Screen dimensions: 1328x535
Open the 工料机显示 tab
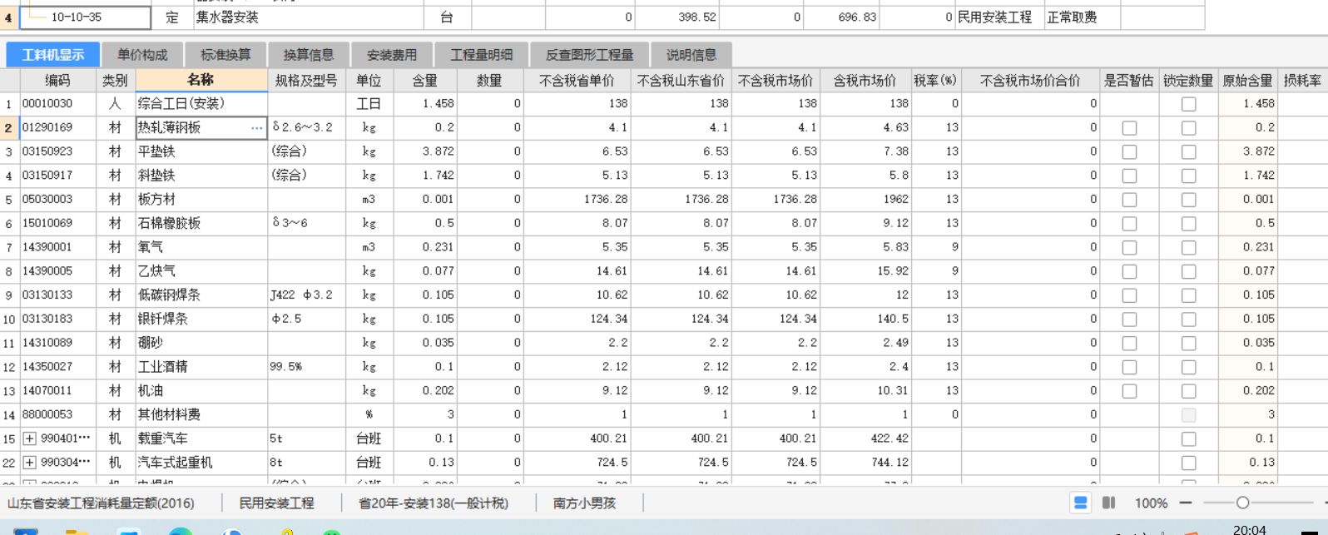(53, 55)
